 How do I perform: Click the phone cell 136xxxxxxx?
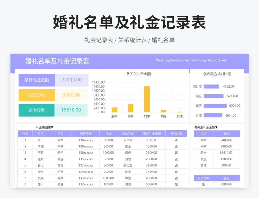(x=85, y=153)
